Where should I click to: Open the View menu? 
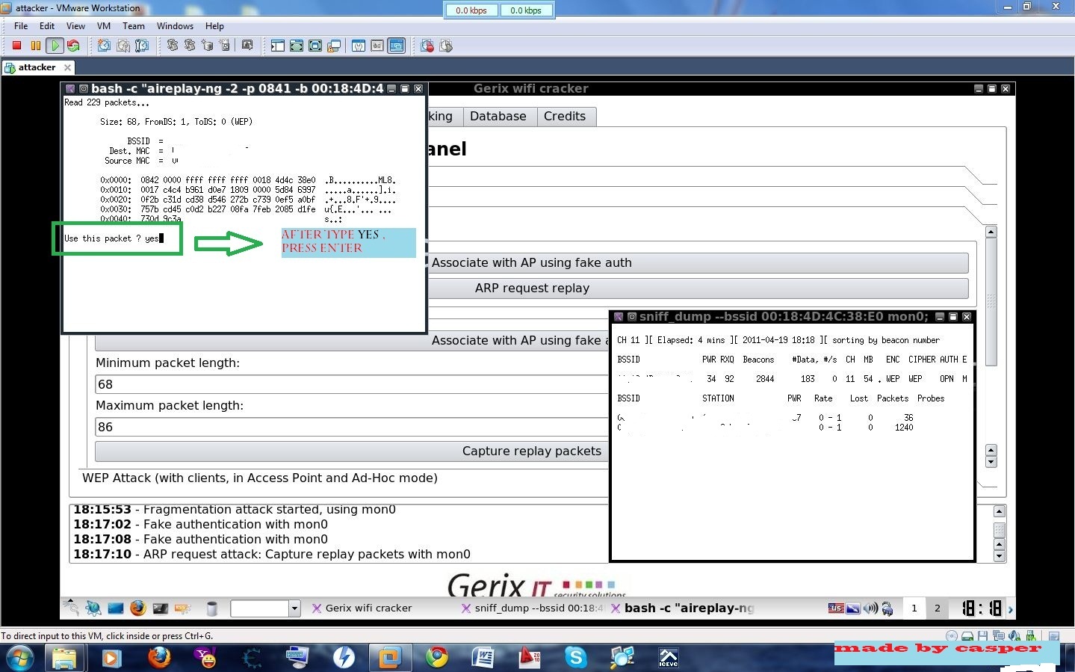click(75, 26)
